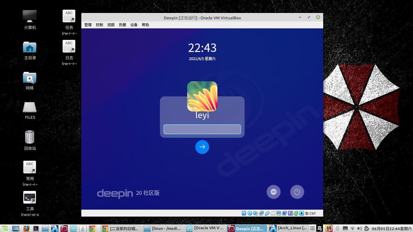The image size is (413, 232).
Task: Switch to the linux - /medi file window
Action: click(x=163, y=228)
